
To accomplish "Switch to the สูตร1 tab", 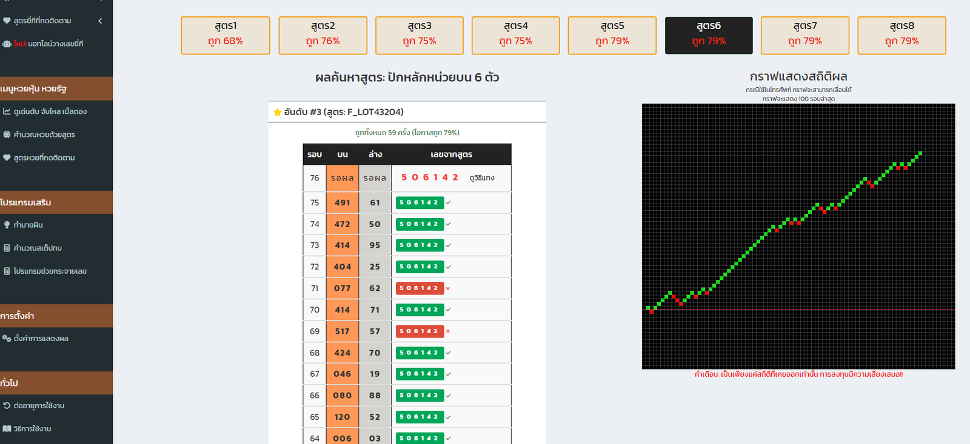I will [x=226, y=35].
